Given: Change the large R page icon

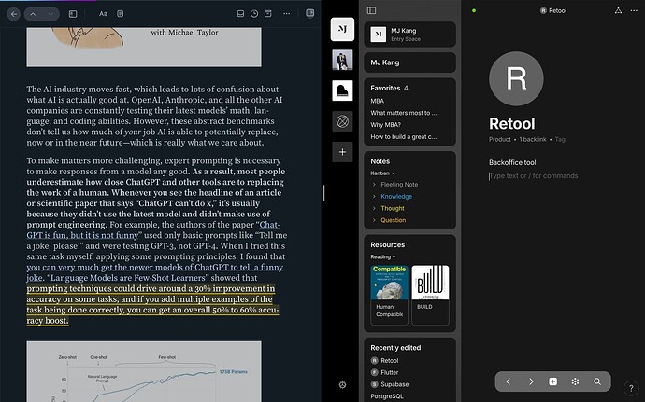Looking at the screenshot, I should (x=516, y=78).
